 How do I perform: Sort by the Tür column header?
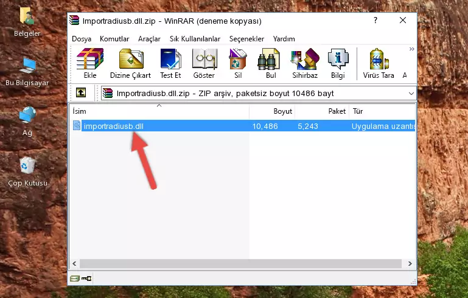tap(382, 111)
